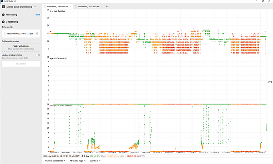Remove the loaded timestamps .pos file
The width and height of the screenshot is (273, 164).
[37, 34]
